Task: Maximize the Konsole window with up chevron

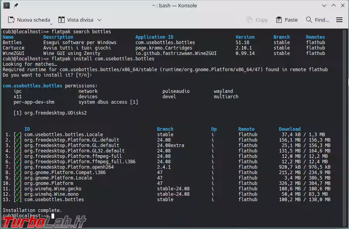Action: click(x=333, y=5)
